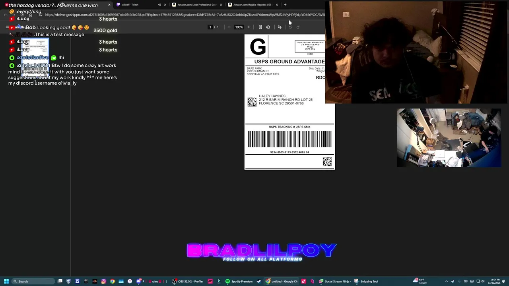
Task: Open TikTok from the taskbar
Action: coord(304,281)
